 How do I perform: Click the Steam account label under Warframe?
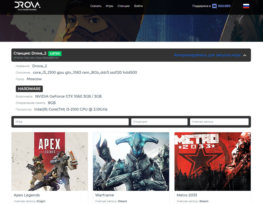click(123, 201)
